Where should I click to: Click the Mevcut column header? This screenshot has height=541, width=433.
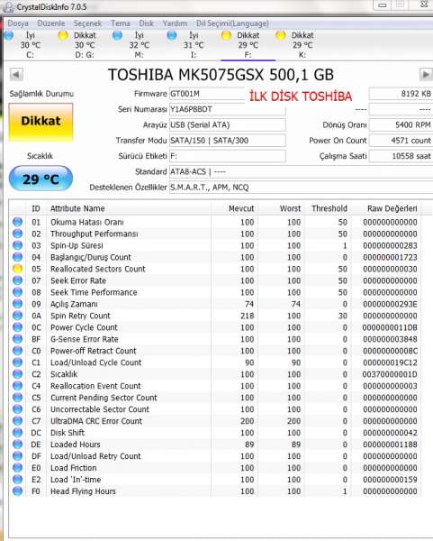click(x=234, y=208)
